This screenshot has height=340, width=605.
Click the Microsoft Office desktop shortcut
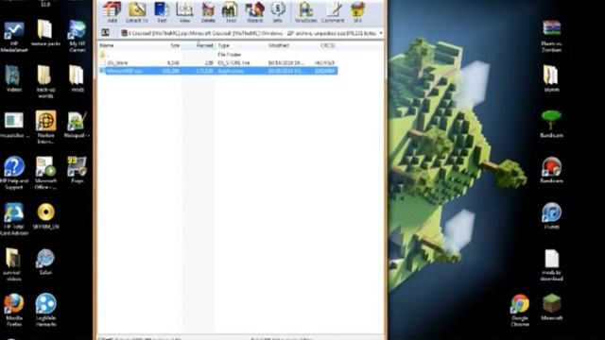(45, 173)
